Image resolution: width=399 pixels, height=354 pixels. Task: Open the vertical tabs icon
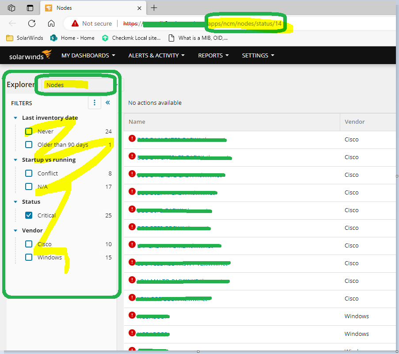tap(30, 8)
